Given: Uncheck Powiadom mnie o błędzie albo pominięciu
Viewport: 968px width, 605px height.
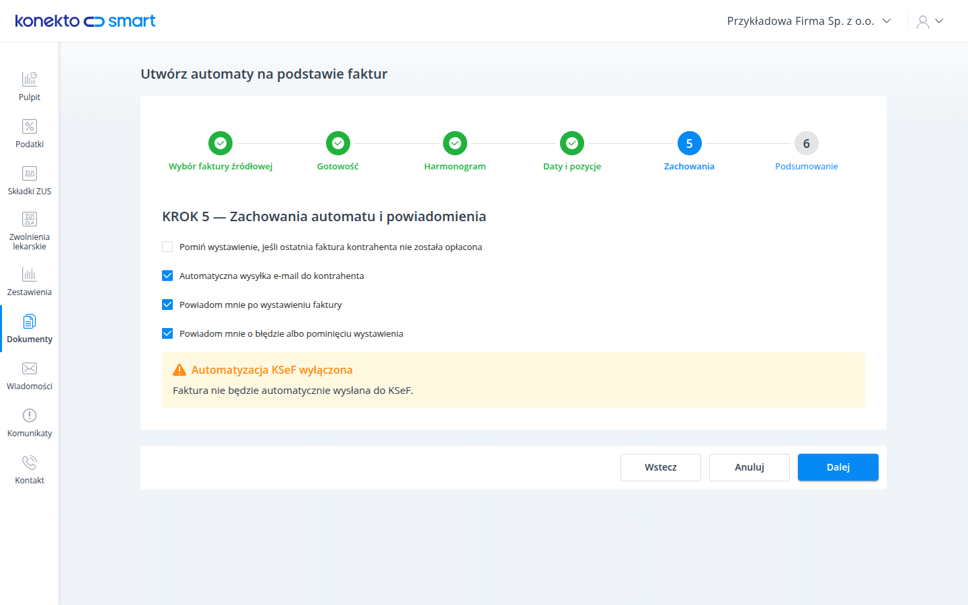Looking at the screenshot, I should [x=167, y=333].
